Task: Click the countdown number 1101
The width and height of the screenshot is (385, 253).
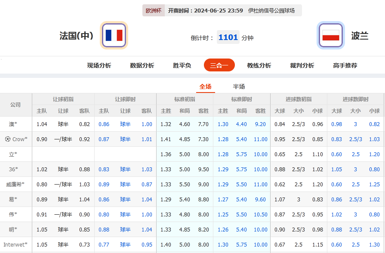Action: 228,37
